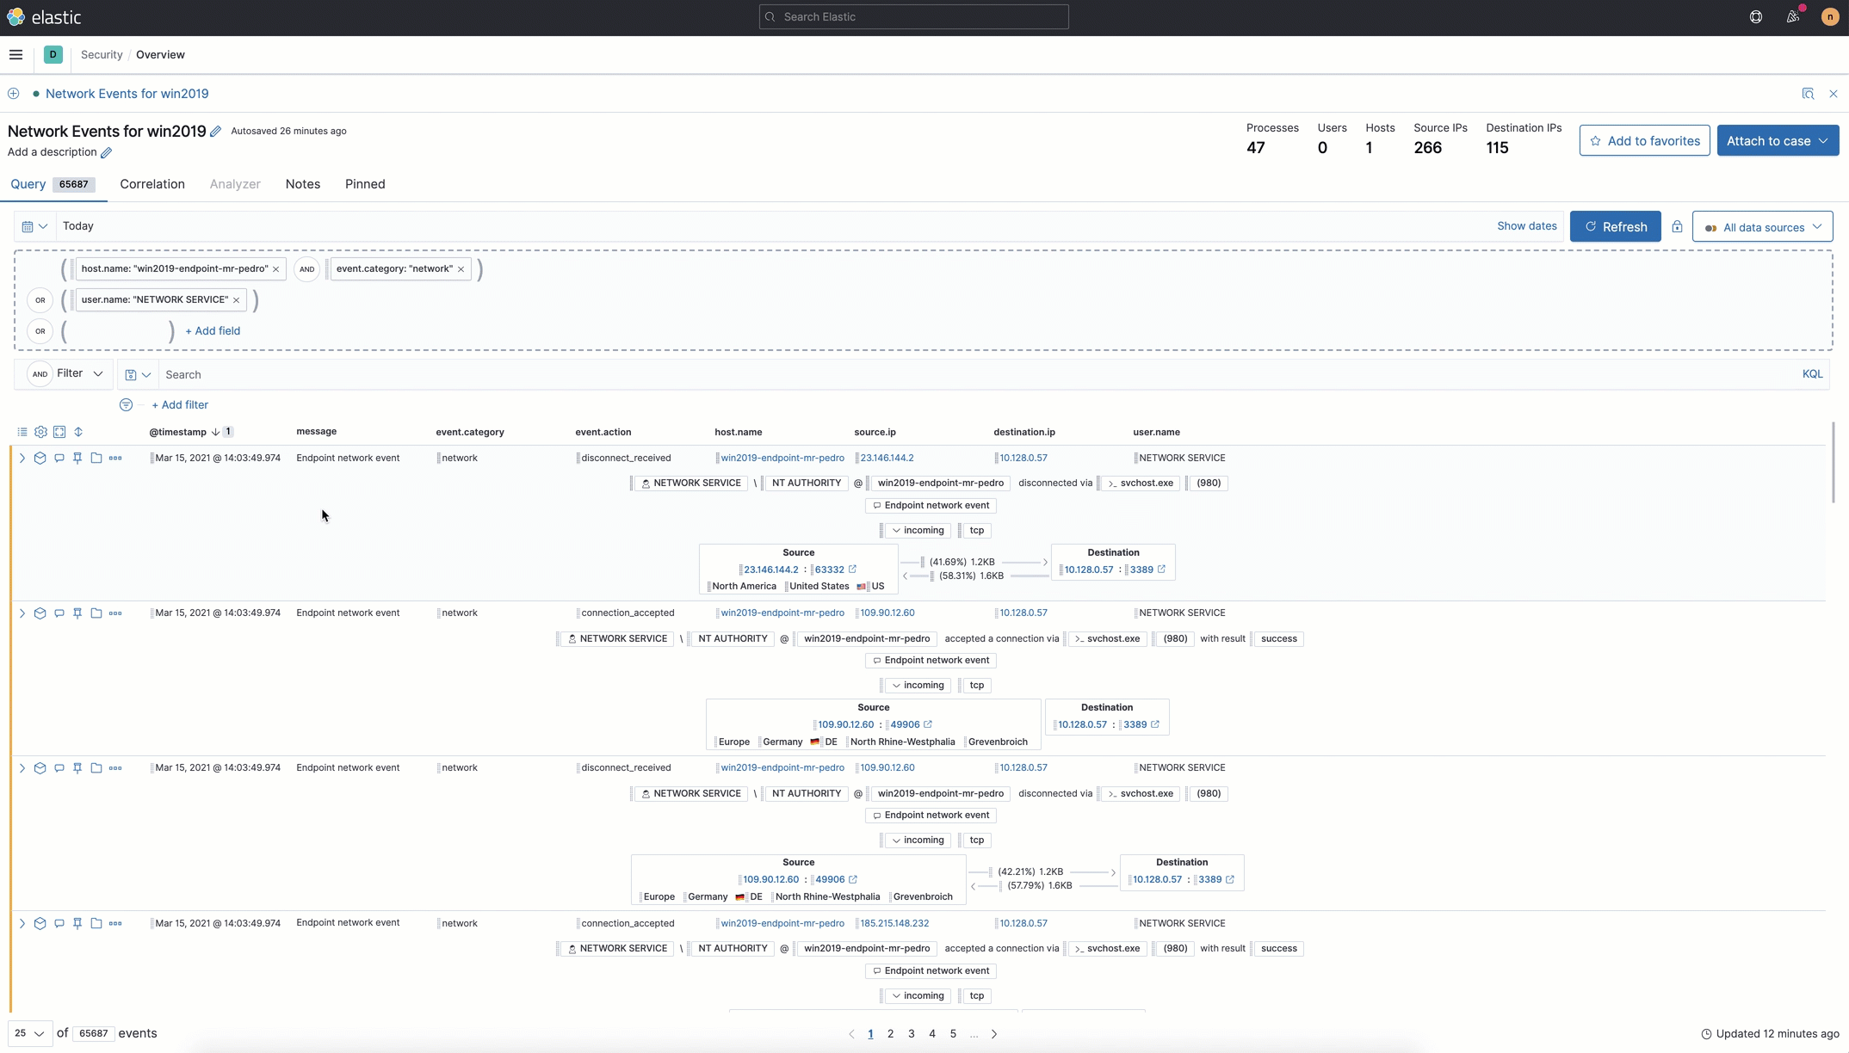Open the analyze event cube icon

40,458
